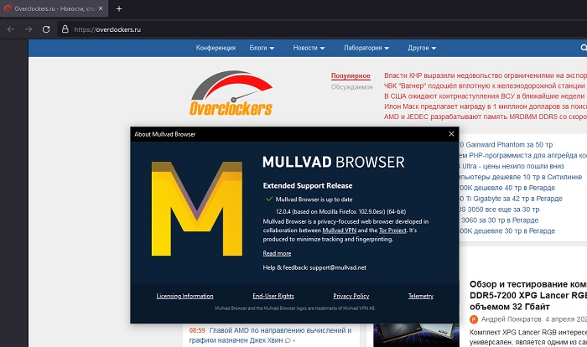The image size is (587, 347).
Task: Click comment bubble icon after Джек Хвин
Action: click(x=288, y=340)
